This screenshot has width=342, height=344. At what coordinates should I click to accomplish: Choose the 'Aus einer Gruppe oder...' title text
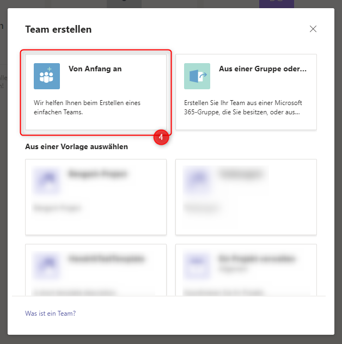(262, 69)
